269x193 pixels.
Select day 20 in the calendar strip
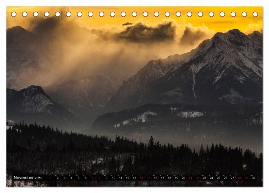point(184,178)
